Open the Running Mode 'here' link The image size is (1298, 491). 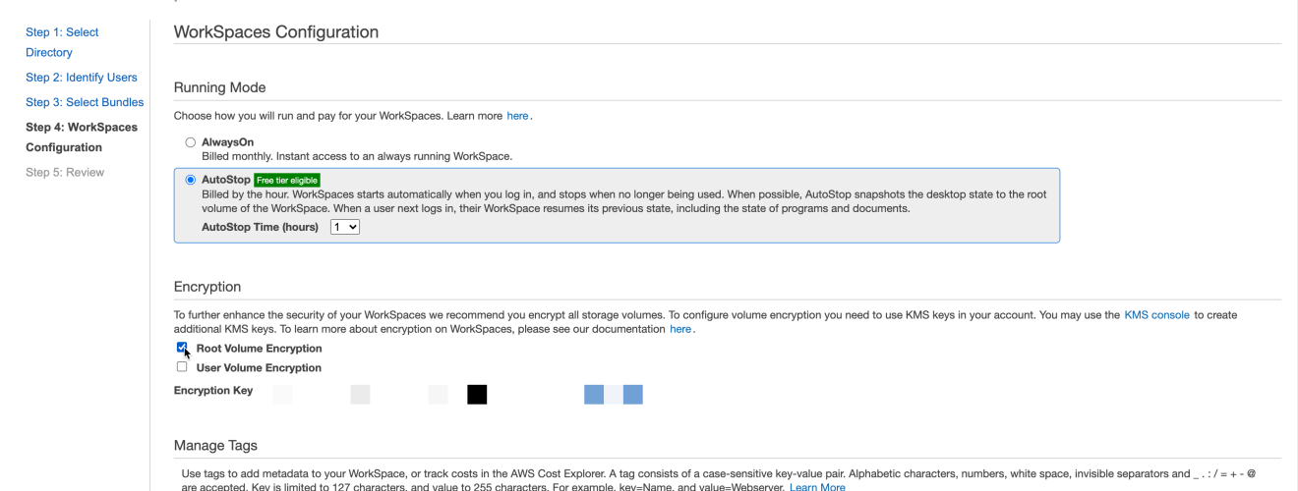(x=518, y=116)
